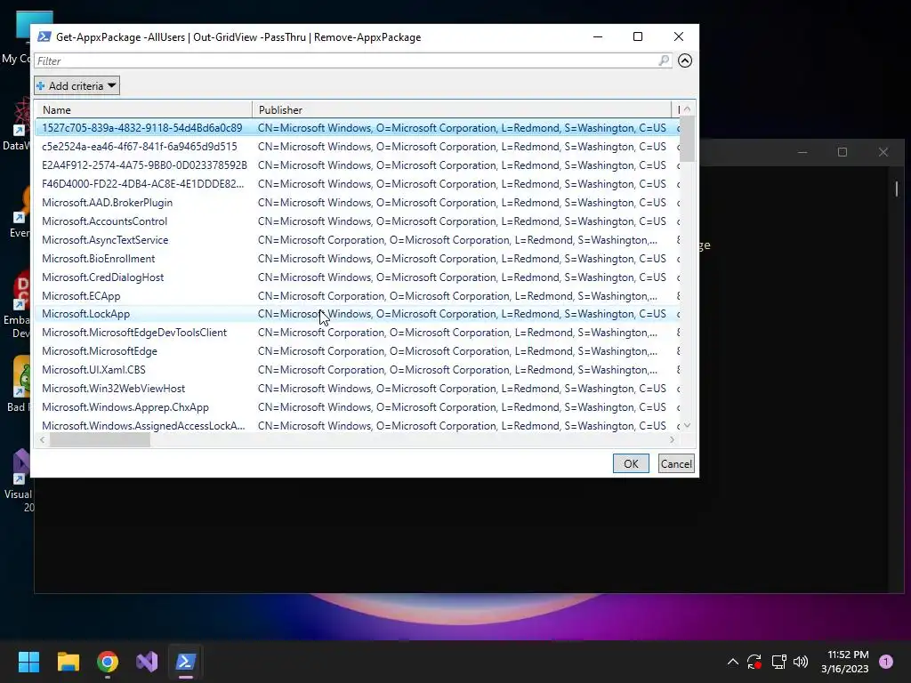
Task: Click the horizontal scrollbar thumb
Action: [100, 440]
